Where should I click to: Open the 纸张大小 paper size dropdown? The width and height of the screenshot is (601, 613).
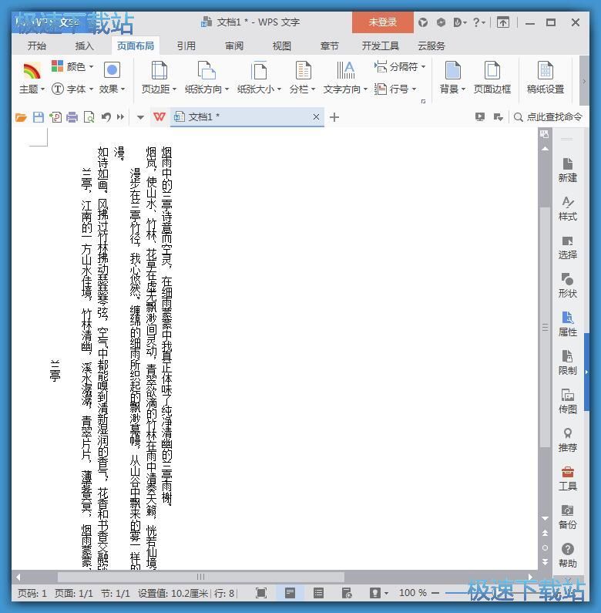[x=259, y=78]
